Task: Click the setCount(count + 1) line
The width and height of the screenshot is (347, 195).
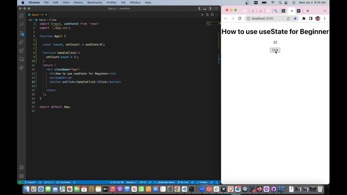Action: [x=62, y=57]
